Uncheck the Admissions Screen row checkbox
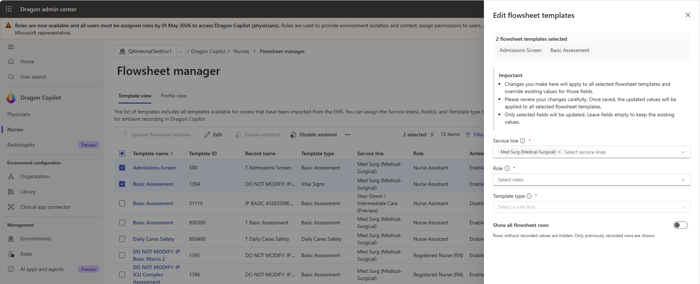The image size is (700, 284). point(122,168)
